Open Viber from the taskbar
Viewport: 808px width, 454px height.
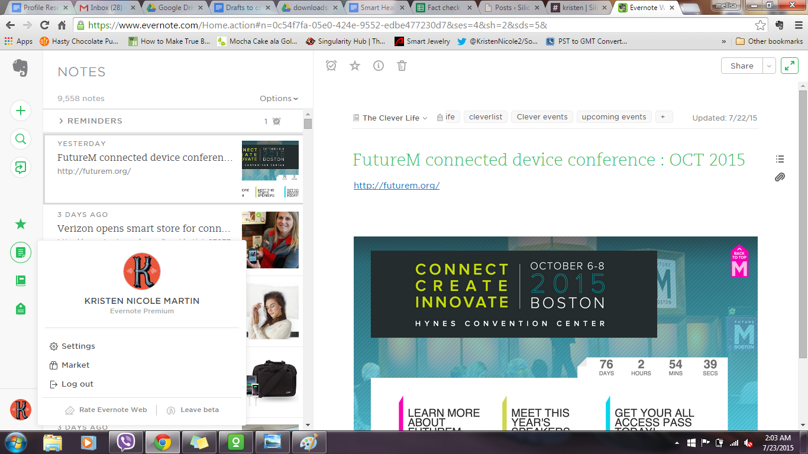tap(125, 442)
